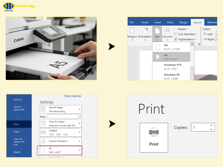Expand the Print All Pages dropdown
223x167 pixels.
click(80, 109)
